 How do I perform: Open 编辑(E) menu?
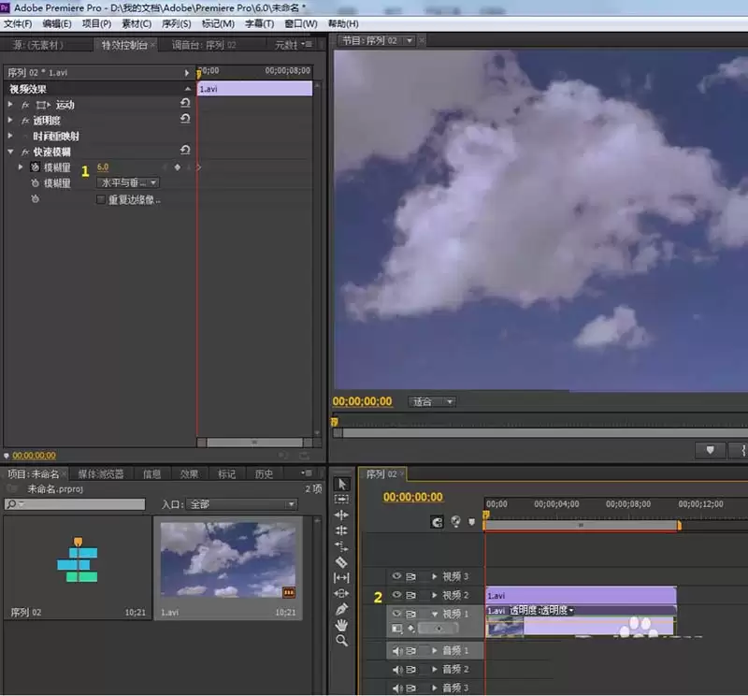click(57, 24)
